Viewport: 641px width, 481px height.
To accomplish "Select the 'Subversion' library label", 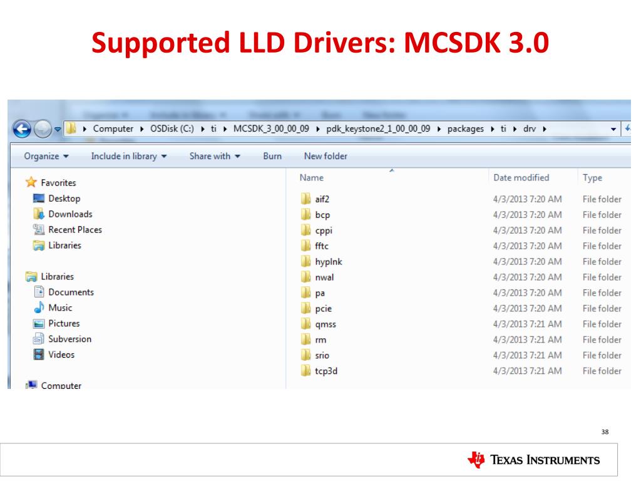I will tap(70, 339).
